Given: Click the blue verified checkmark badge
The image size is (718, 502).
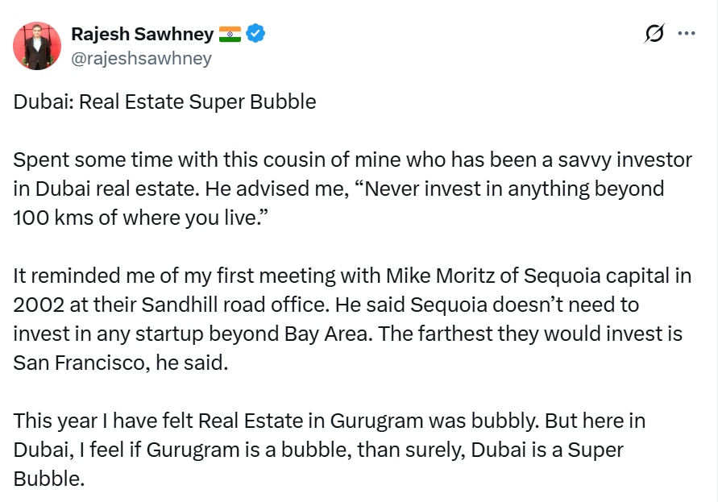Looking at the screenshot, I should pos(256,34).
